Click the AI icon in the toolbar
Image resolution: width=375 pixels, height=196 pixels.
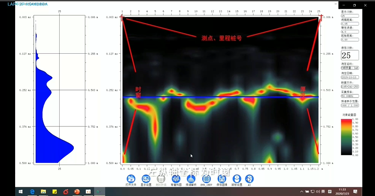249,178
